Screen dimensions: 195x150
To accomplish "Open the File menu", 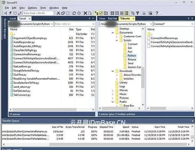I will click(7, 8).
